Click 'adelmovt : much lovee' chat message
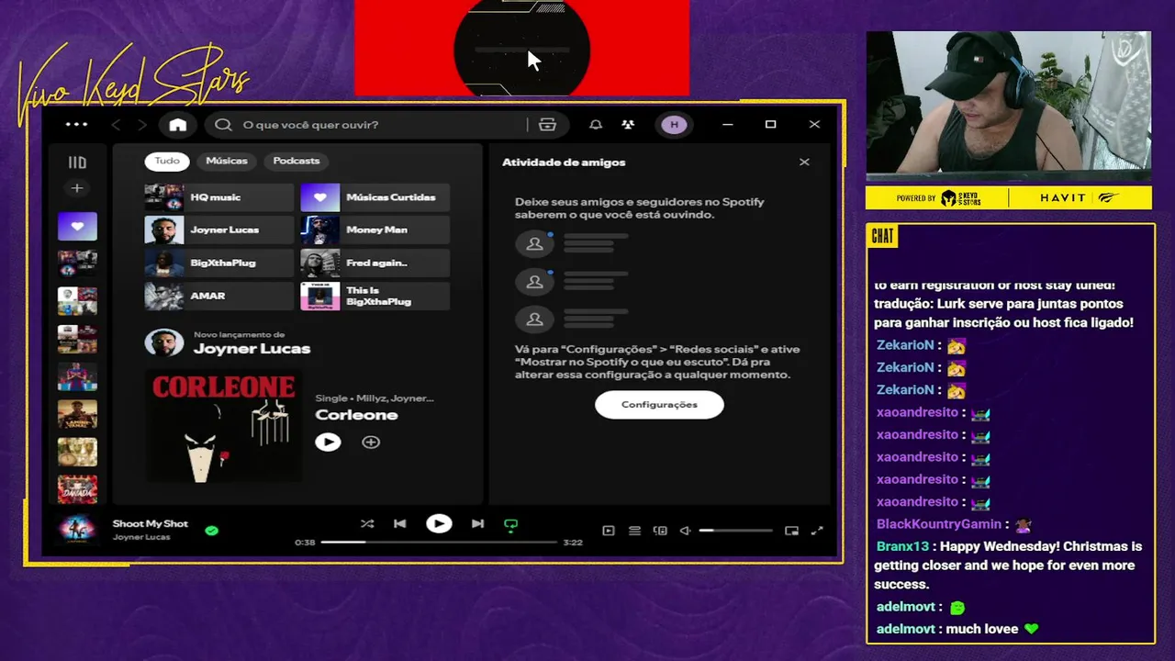The height and width of the screenshot is (661, 1175). pos(957,630)
